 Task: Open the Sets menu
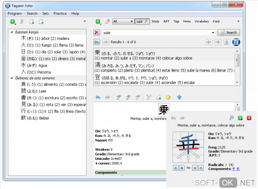tap(46, 13)
